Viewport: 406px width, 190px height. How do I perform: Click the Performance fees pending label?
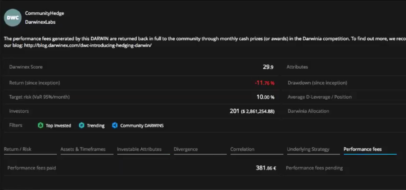pyautogui.click(x=314, y=168)
